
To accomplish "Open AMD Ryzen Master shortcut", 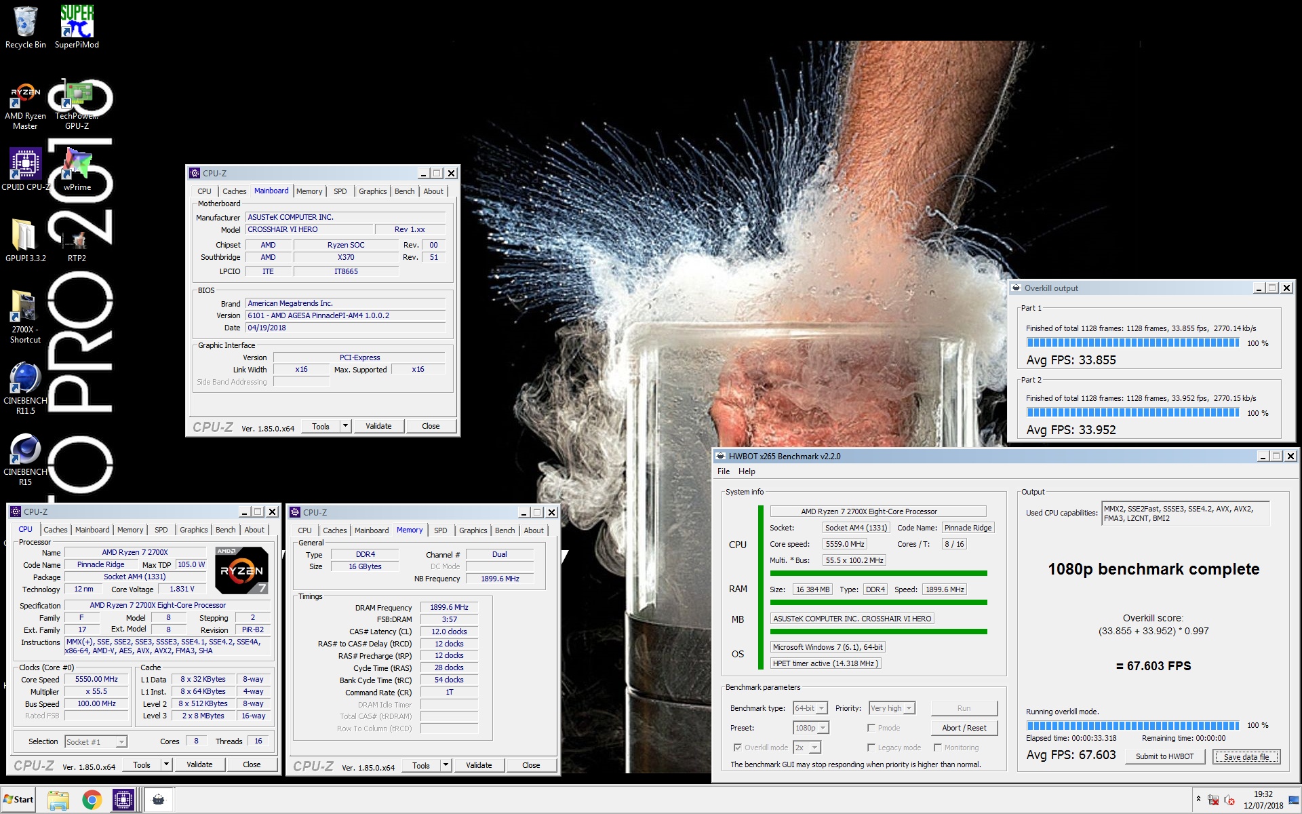I will (x=25, y=106).
